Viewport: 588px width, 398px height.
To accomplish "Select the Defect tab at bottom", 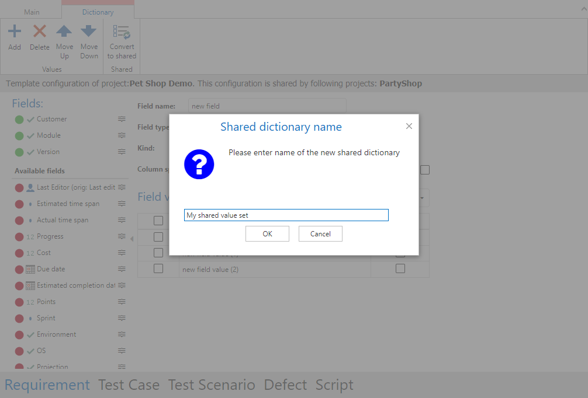I will pos(285,385).
